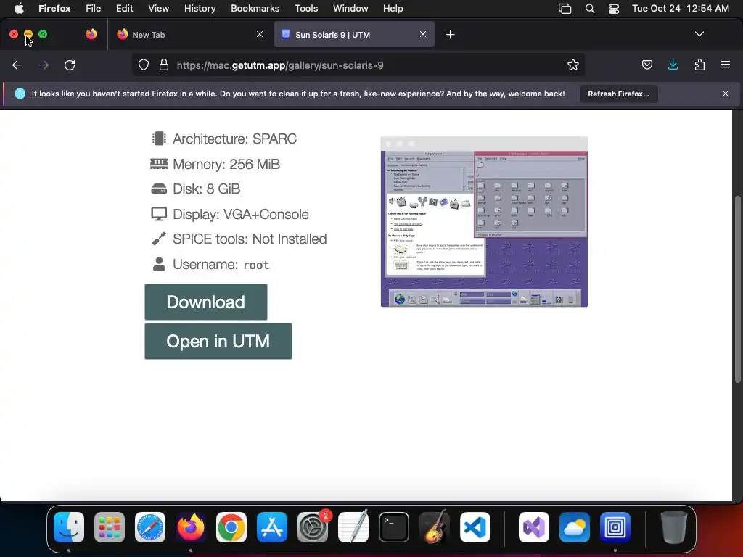The image size is (743, 557).
Task: Open a new tab with plus
Action: 450,35
